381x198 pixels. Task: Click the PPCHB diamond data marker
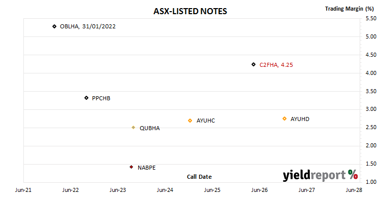pyautogui.click(x=86, y=98)
